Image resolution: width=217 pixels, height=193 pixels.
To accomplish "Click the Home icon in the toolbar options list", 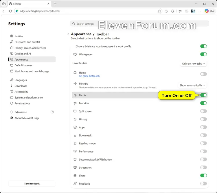I will [75, 72].
